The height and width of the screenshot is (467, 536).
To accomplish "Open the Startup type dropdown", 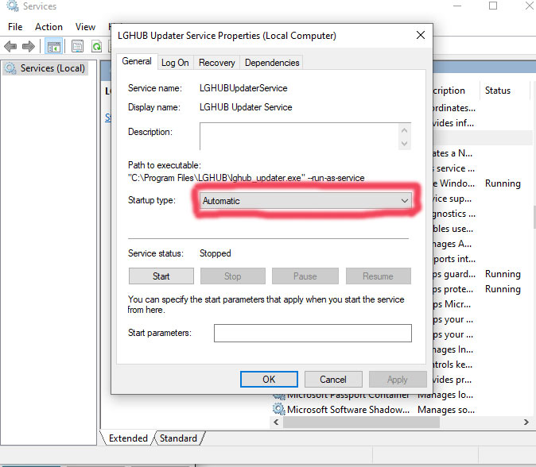I will tap(305, 200).
